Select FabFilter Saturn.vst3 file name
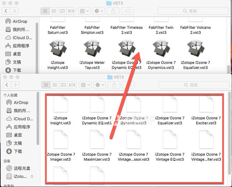Image resolution: width=232 pixels, height=187 pixels. [x=58, y=30]
